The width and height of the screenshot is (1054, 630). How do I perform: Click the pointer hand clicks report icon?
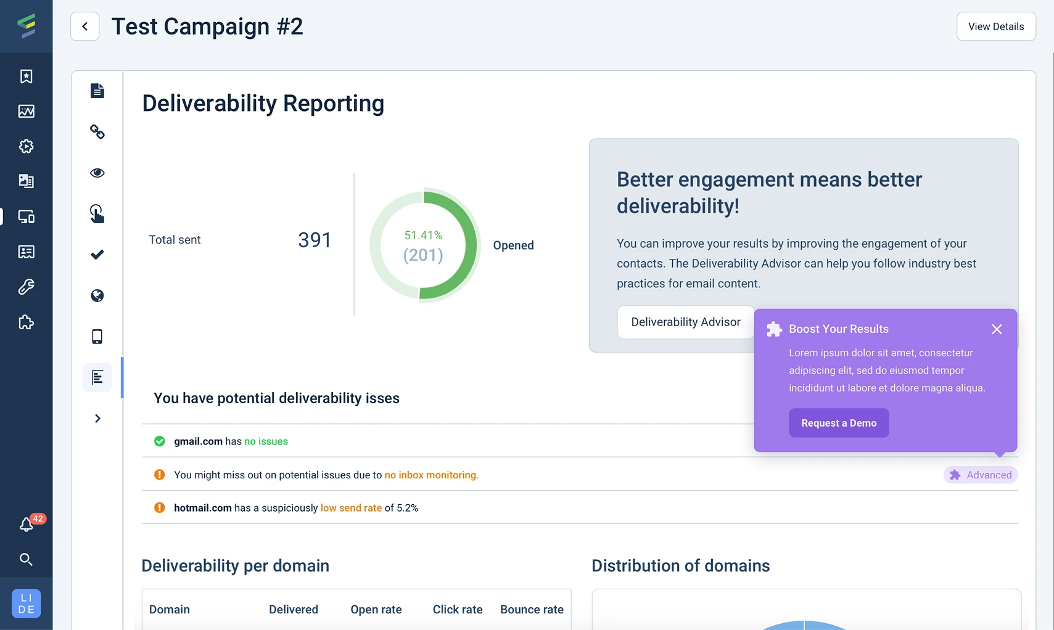coord(97,214)
